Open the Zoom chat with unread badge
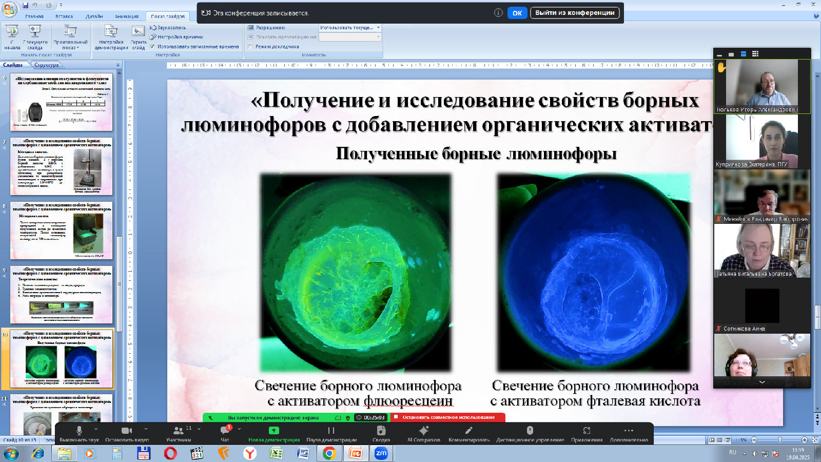 [x=225, y=431]
